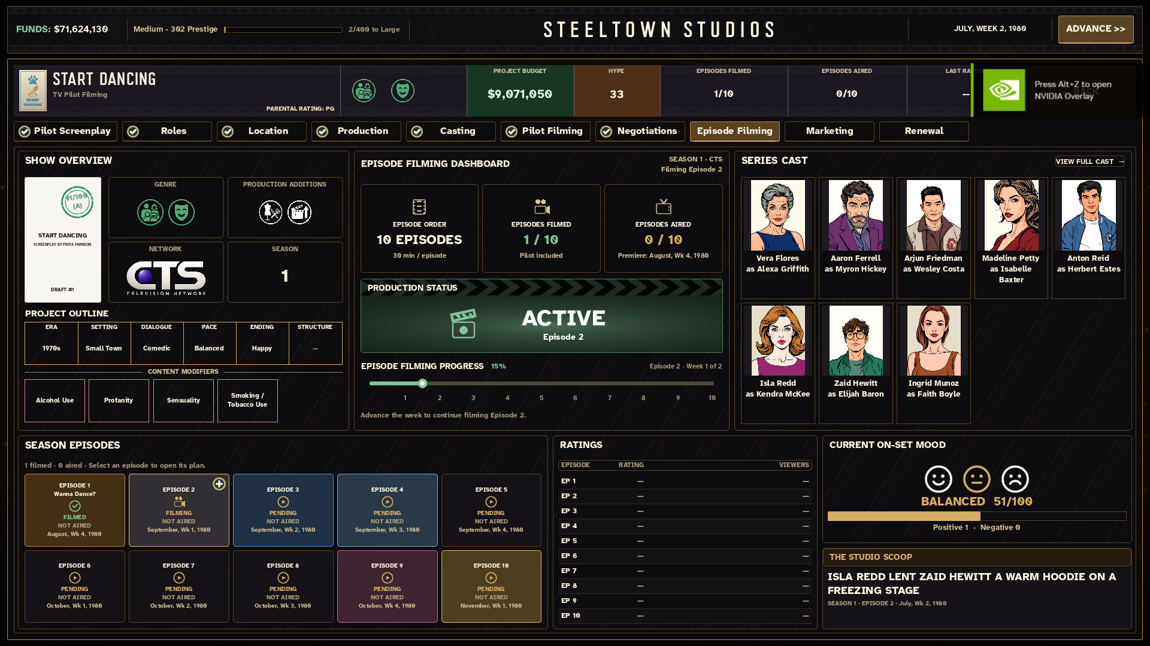Open the Negotiations tab
Viewport: 1150px width, 646px height.
(x=640, y=131)
